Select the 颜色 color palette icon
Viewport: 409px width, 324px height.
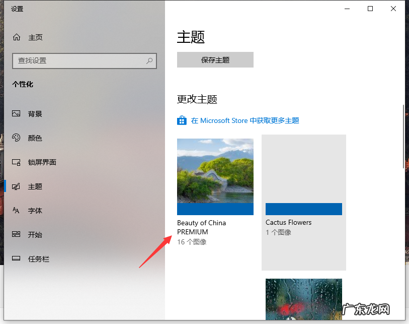point(16,138)
